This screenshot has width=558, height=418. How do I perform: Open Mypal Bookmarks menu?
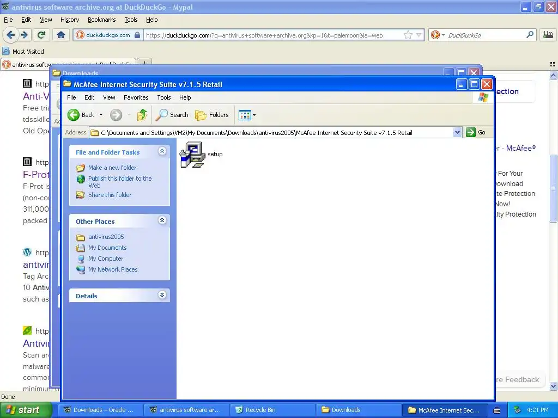(101, 20)
